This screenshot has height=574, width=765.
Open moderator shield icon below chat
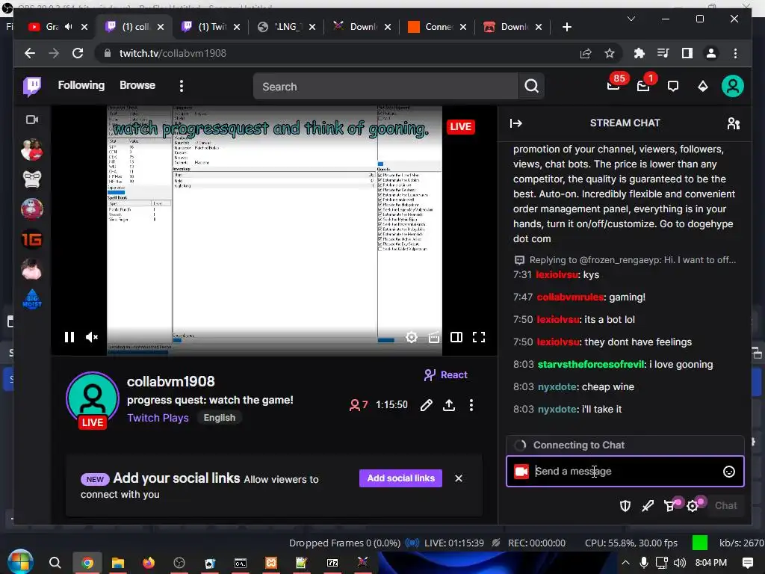[625, 506]
